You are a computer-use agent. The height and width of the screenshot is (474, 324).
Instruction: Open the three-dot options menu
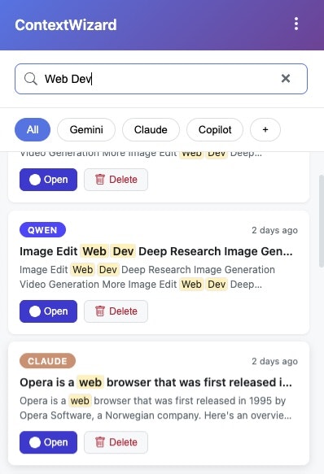point(296,24)
